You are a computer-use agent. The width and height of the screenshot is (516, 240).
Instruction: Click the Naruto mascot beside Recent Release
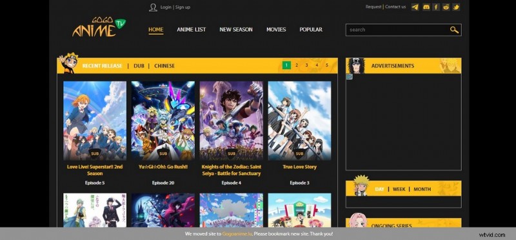click(68, 63)
